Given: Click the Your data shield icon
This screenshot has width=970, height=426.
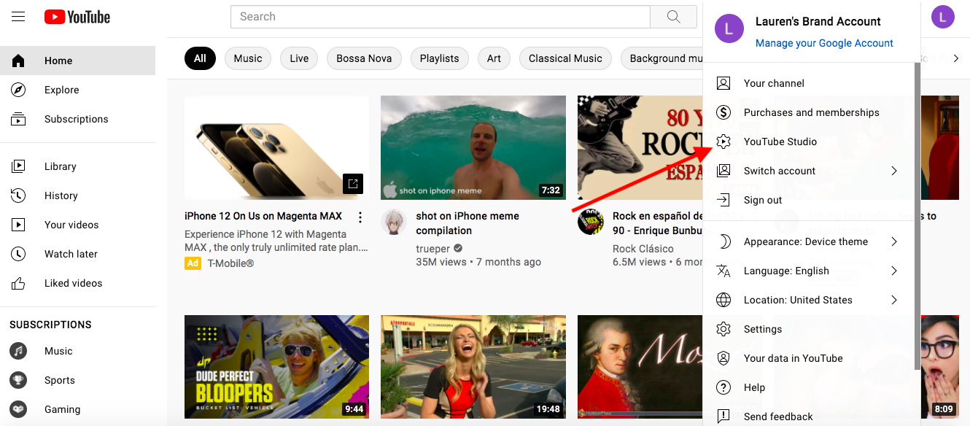Looking at the screenshot, I should 723,358.
